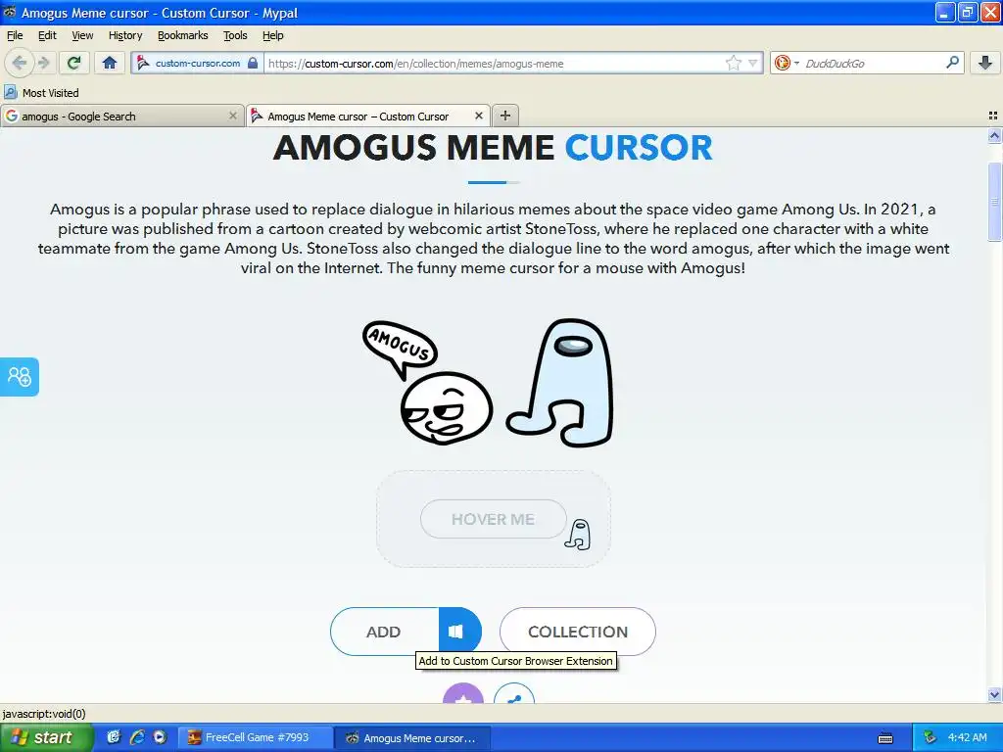Go forward with the Forward arrow
1003x752 pixels.
pyautogui.click(x=44, y=63)
